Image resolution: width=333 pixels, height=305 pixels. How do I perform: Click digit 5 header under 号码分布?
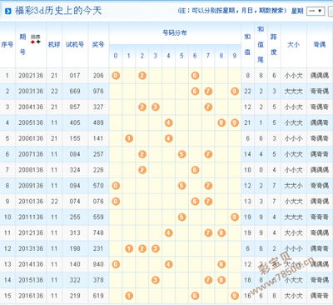181,56
